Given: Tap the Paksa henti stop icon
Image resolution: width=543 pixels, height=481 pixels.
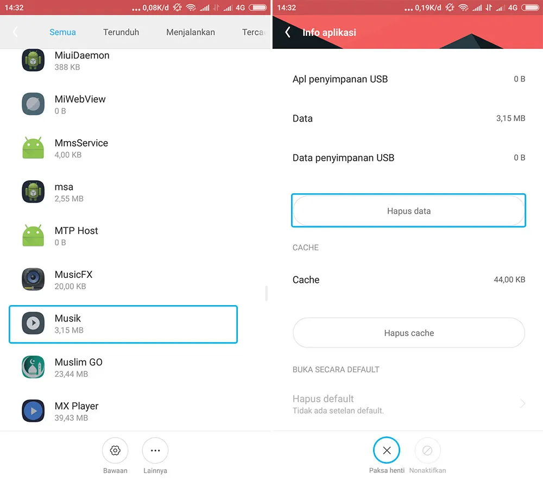Looking at the screenshot, I should 387,450.
